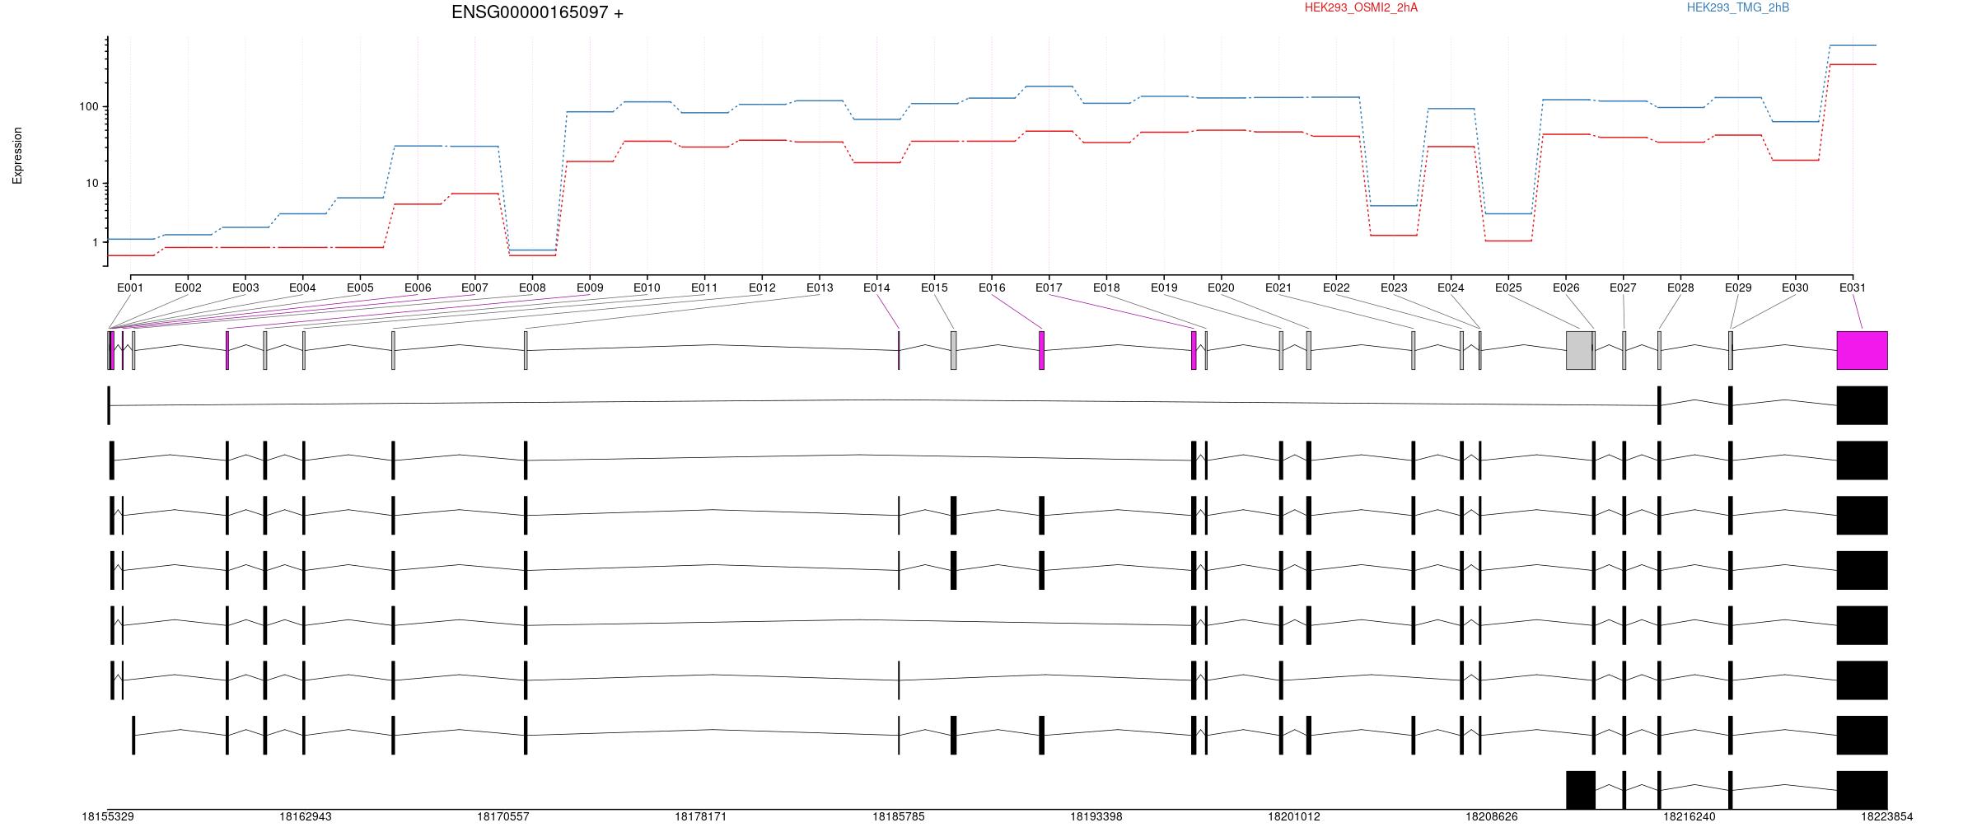Screen dimensions: 1977x832
Task: Click genomic coordinate 18193398
Action: 1096,816
